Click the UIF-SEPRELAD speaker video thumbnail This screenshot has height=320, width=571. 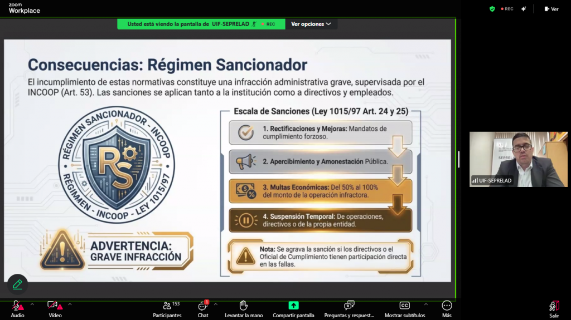point(518,159)
